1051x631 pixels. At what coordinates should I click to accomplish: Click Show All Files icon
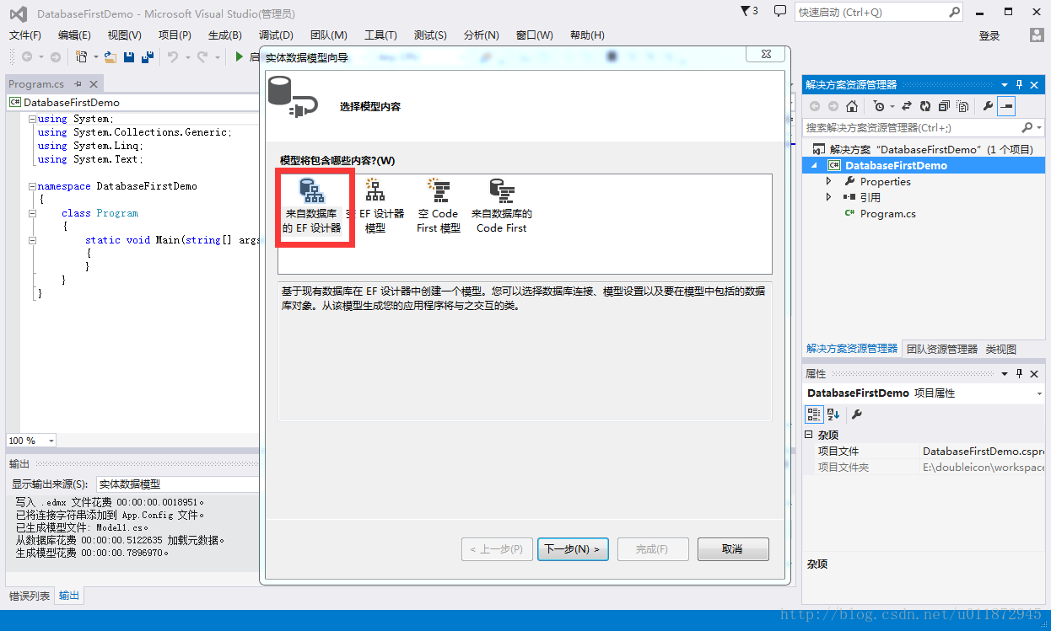pyautogui.click(x=961, y=106)
